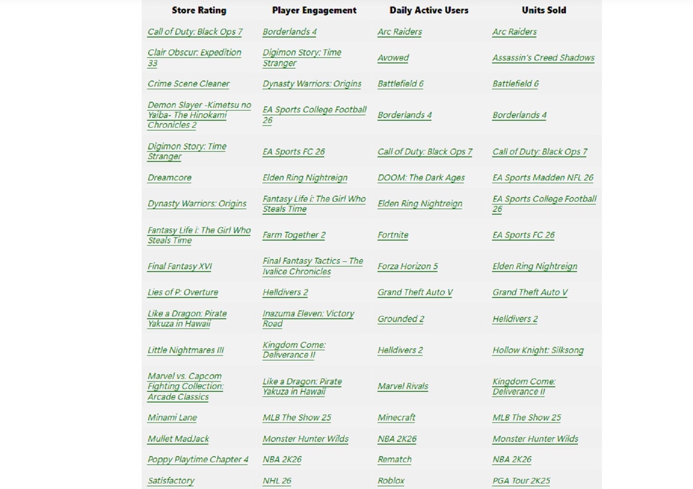This screenshot has width=693, height=489.
Task: Open the Rematch link
Action: pyautogui.click(x=394, y=460)
